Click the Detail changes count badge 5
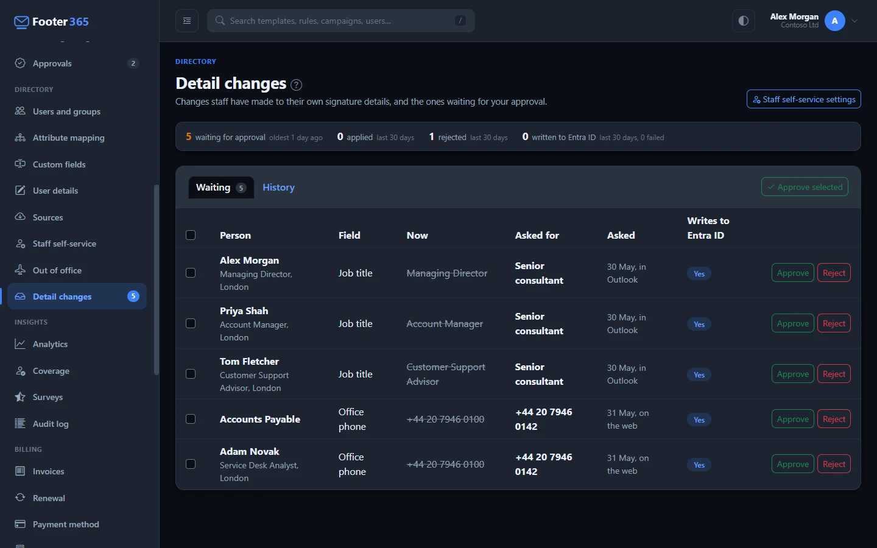 pyautogui.click(x=133, y=297)
